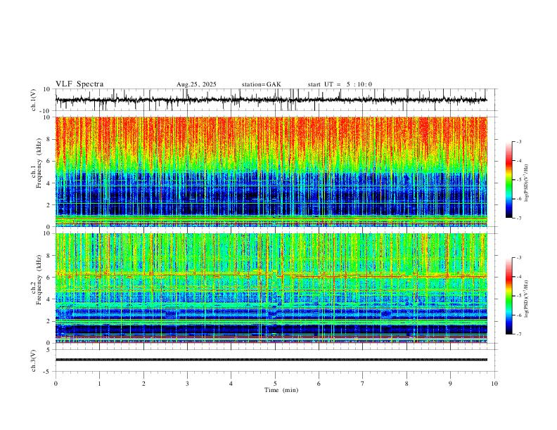The image size is (557, 430).
Task: Click the 5 minute tick on time axis
Action: click(275, 384)
